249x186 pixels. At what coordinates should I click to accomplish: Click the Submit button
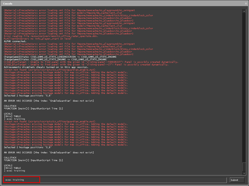point(237,180)
